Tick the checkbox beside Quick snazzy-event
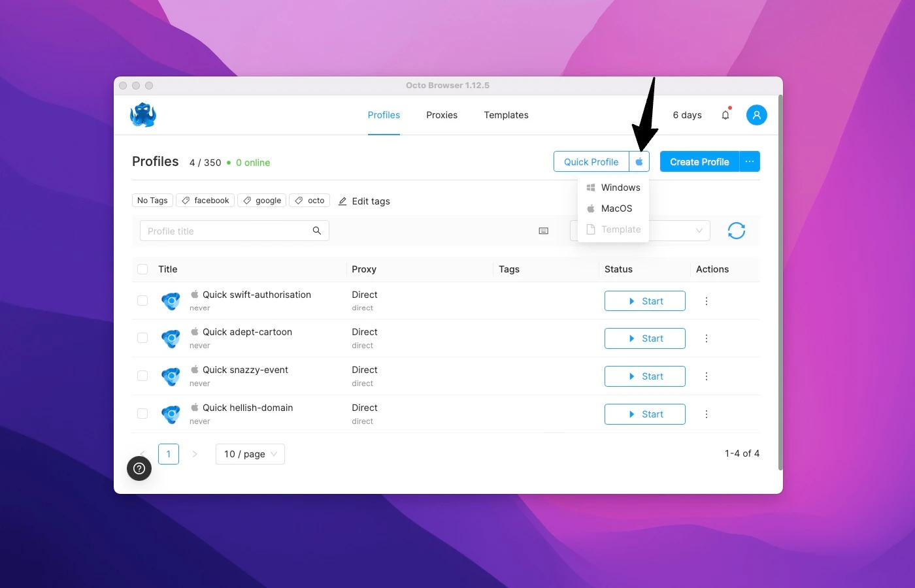Screen dimensions: 915x588 pos(142,376)
